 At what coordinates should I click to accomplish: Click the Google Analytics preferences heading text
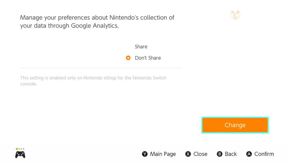coord(97,22)
